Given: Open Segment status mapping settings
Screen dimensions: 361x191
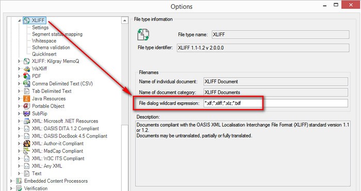Looking at the screenshot, I should [x=57, y=34].
